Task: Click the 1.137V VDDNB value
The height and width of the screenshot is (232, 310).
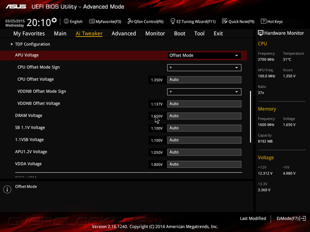Action: [157, 104]
